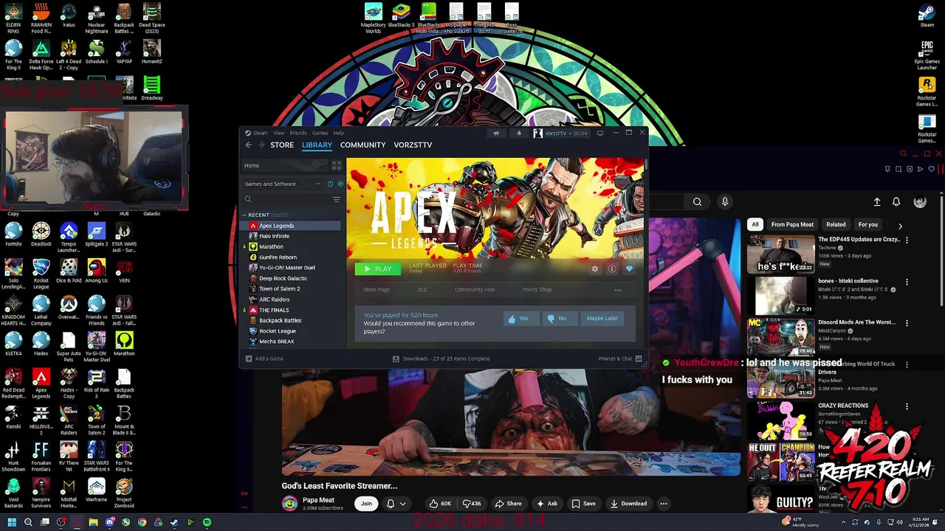Open the Steam menu in the menu bar
This screenshot has height=531, width=945.
(x=261, y=133)
